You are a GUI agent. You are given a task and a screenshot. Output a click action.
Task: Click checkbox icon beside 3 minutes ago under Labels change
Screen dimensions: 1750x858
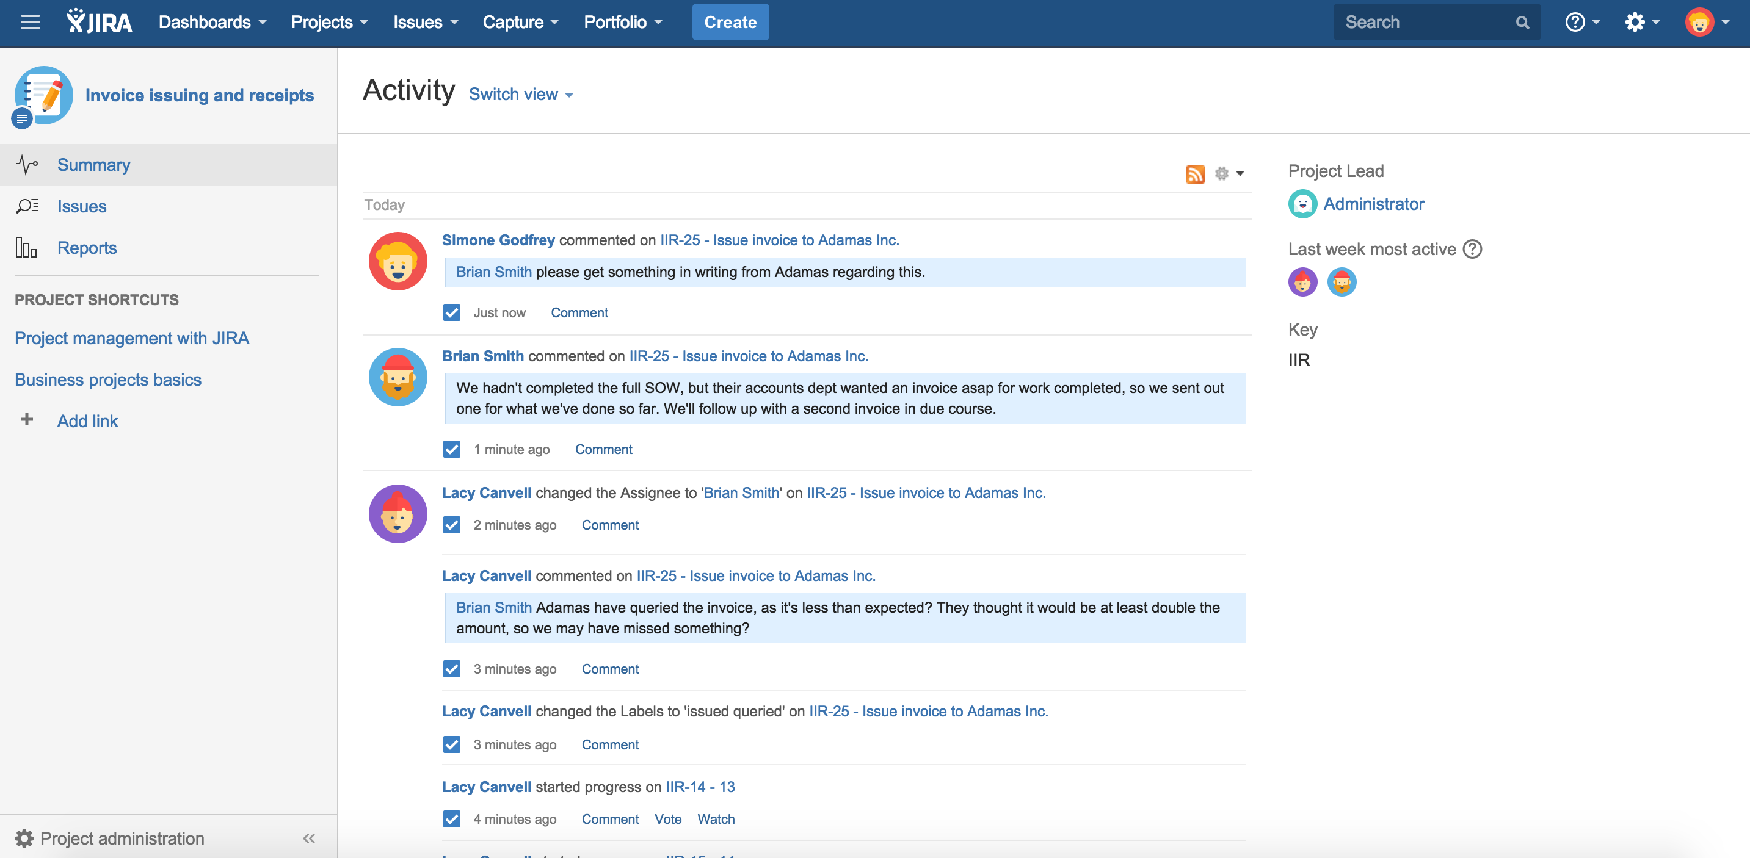[x=452, y=744]
